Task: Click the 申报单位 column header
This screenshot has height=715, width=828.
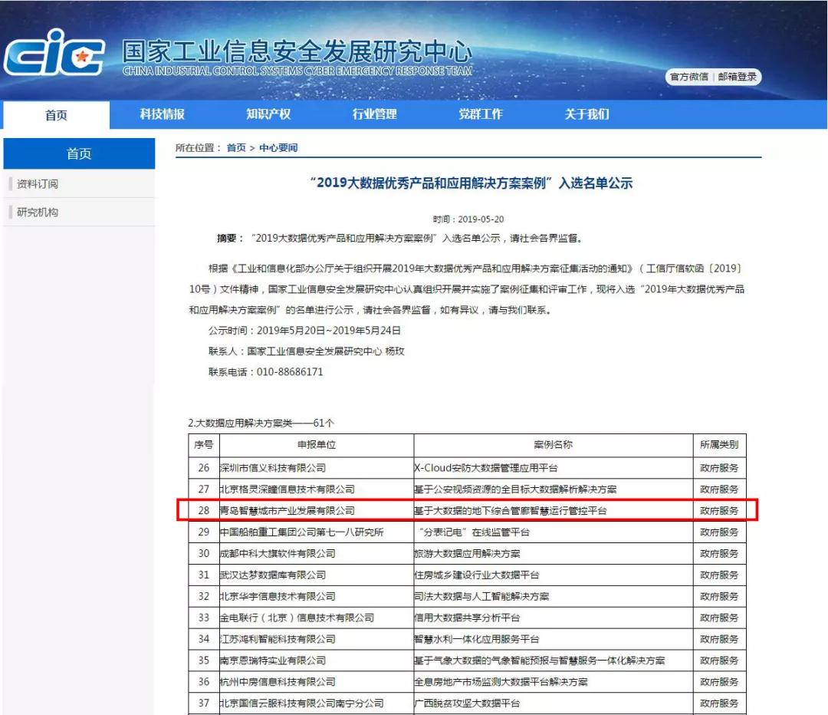Action: (317, 445)
